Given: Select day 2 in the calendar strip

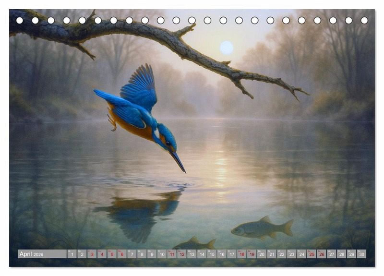Looking at the screenshot, I should [82, 254].
